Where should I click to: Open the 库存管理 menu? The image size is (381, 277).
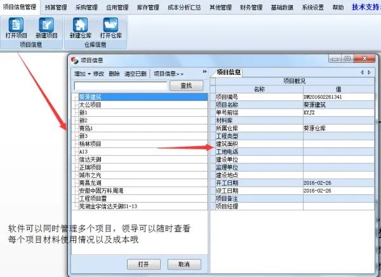148,8
